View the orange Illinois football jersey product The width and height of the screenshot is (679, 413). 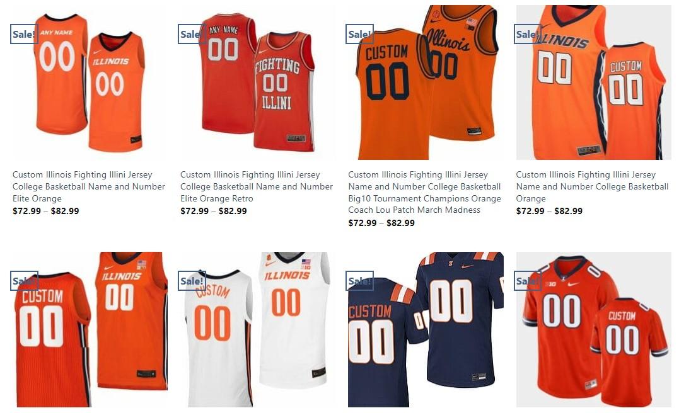pyautogui.click(x=593, y=329)
